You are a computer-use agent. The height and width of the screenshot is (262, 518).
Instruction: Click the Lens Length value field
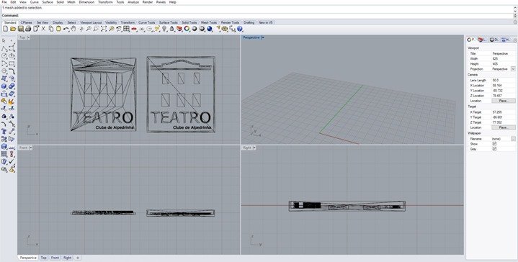[503, 80]
